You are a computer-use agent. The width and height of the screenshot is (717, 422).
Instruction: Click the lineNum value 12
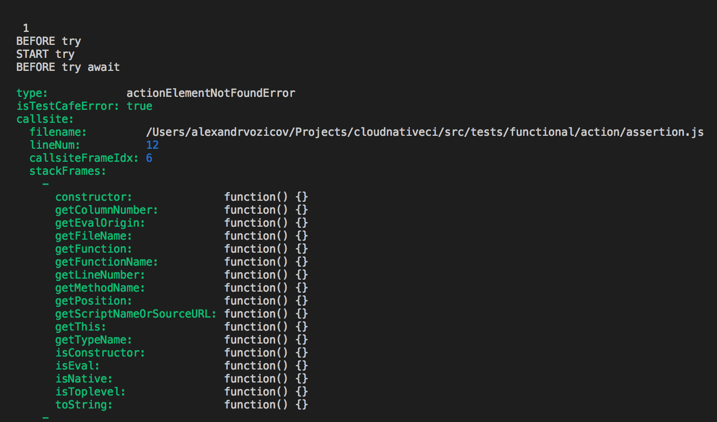[x=152, y=145]
